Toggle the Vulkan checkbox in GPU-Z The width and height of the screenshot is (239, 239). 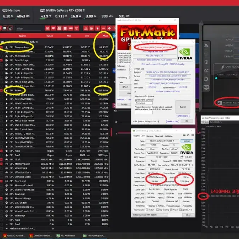(x=147, y=210)
